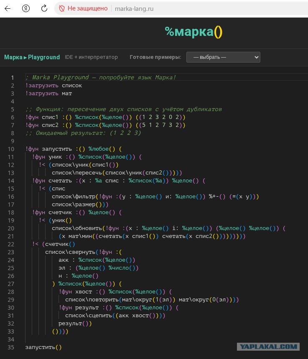Click '%любое()' type on line 10
The height and width of the screenshot is (359, 308).
tap(102, 149)
